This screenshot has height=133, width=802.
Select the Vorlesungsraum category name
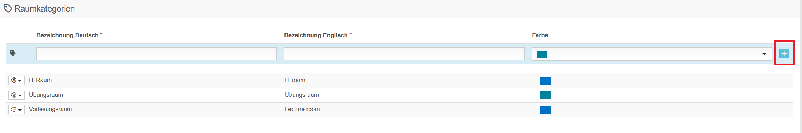pos(50,109)
